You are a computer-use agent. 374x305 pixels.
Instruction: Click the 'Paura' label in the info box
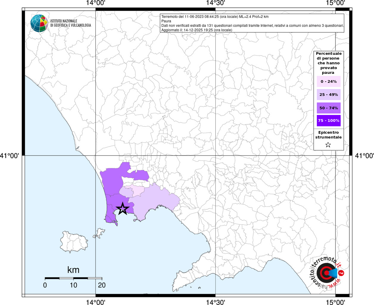point(166,21)
